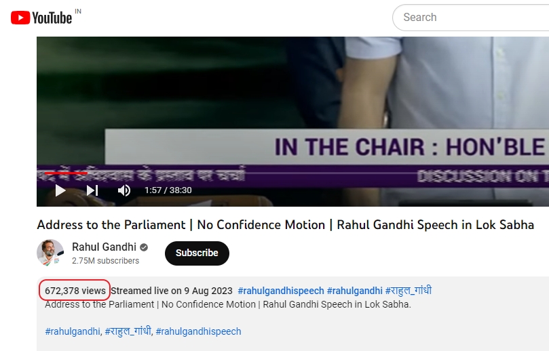549x351 pixels.
Task: Open #rahulgandhi hashtag in bottom description line
Action: 73,331
